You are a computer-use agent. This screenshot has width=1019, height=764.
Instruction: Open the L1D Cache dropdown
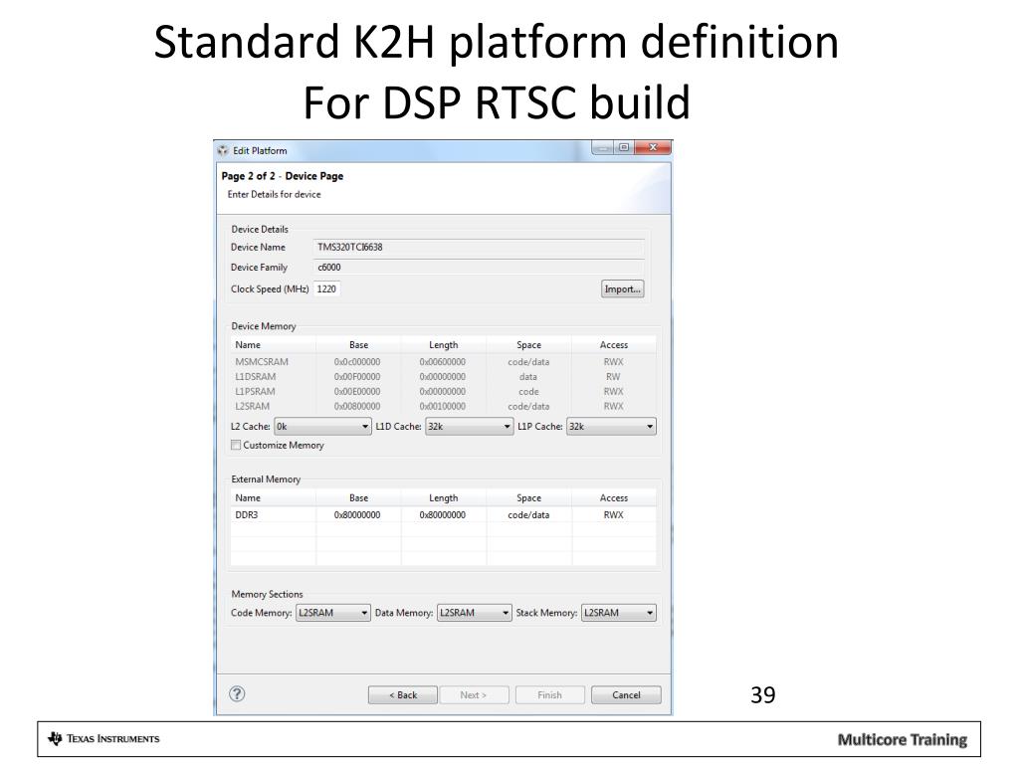pos(469,427)
